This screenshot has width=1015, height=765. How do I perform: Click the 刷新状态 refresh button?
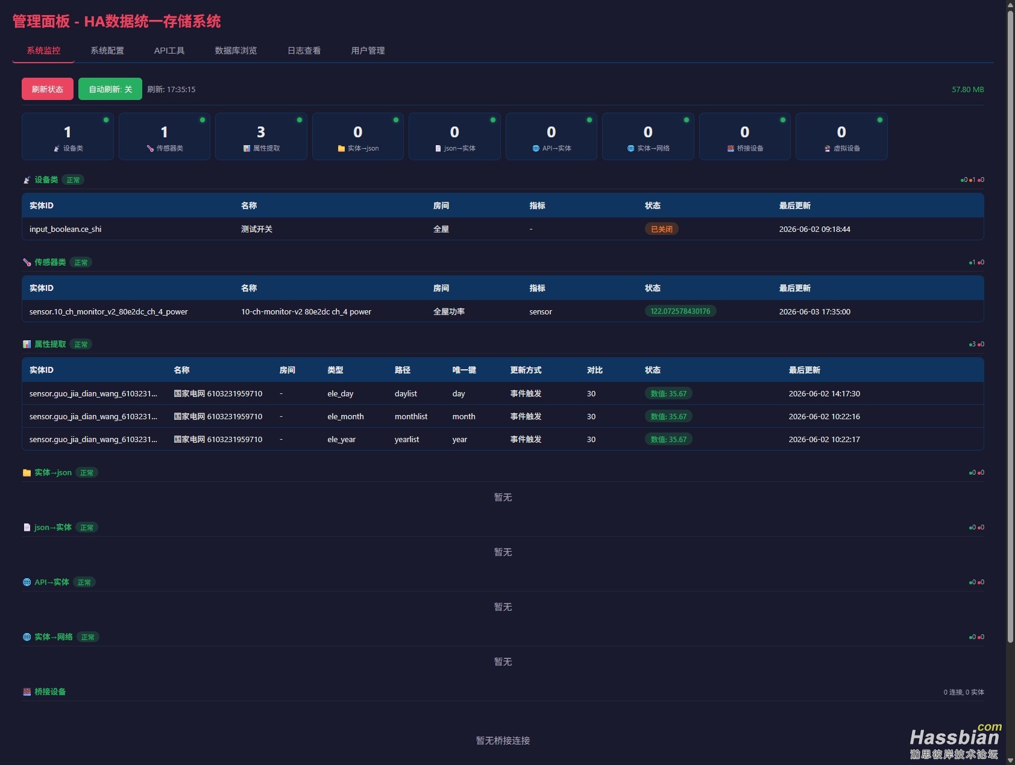[48, 89]
